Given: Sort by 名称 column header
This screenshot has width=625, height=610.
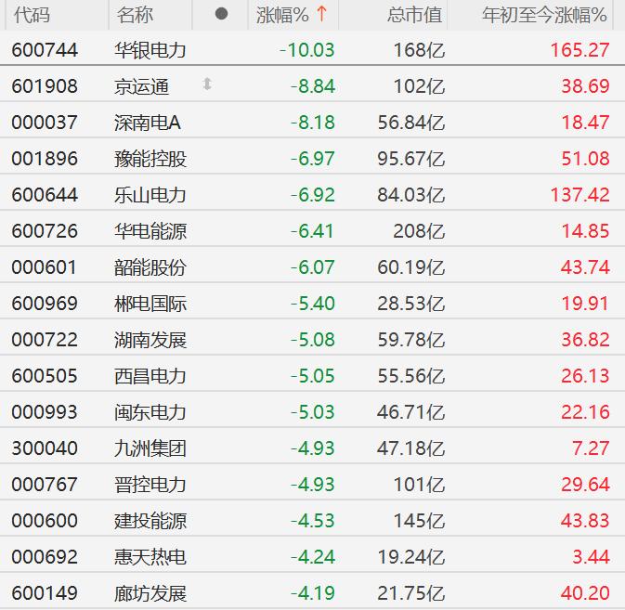Looking at the screenshot, I should pyautogui.click(x=135, y=15).
